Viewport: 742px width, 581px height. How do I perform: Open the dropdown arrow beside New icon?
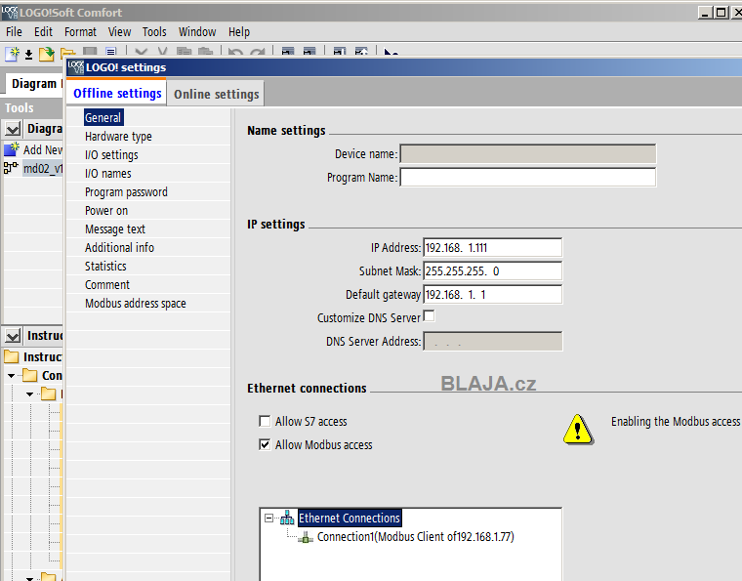tap(28, 55)
